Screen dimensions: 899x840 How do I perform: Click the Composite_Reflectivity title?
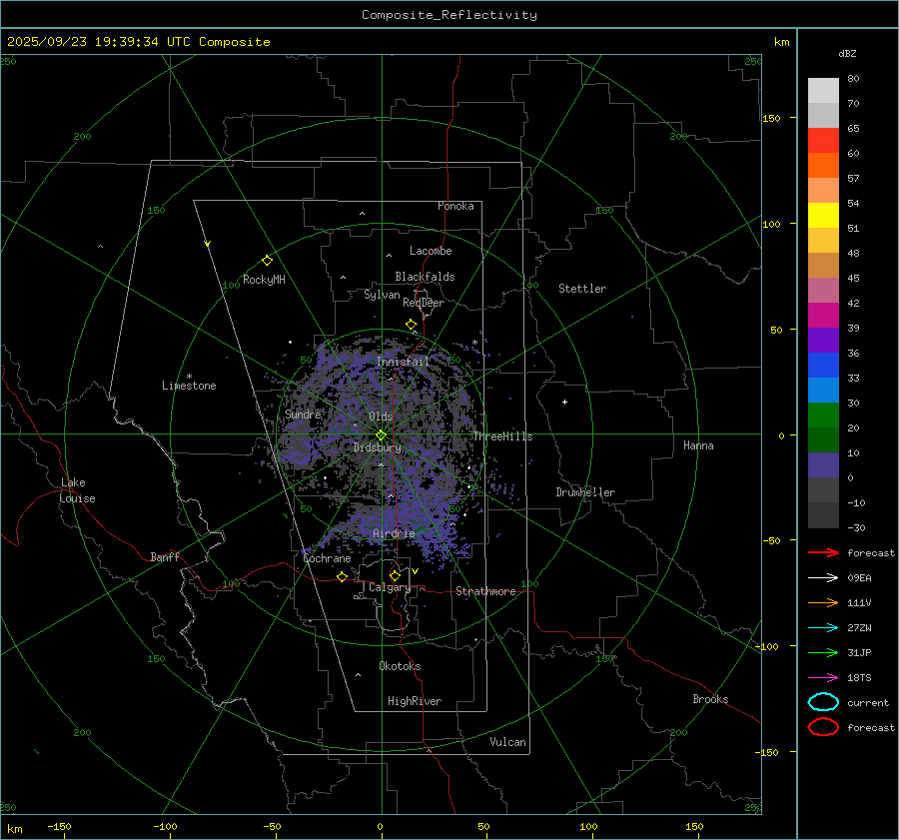coord(449,15)
